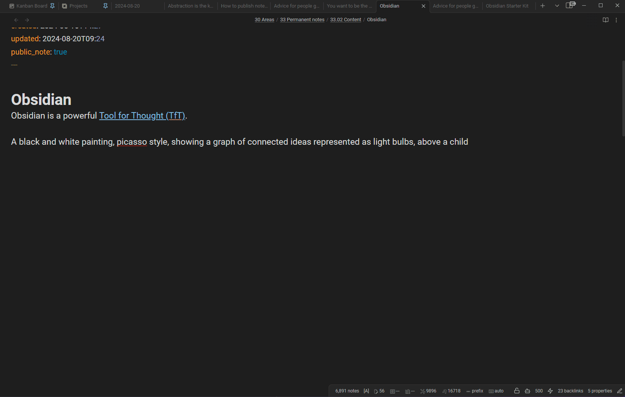
Task: Open the 33.02 Content breadcrumb
Action: (346, 20)
